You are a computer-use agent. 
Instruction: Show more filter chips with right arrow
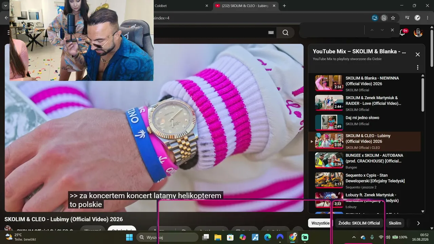(418, 223)
